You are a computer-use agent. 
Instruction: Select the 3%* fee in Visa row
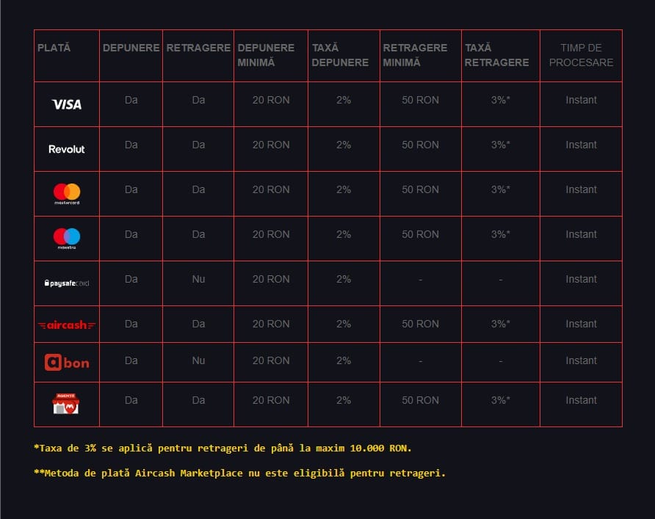(x=500, y=100)
